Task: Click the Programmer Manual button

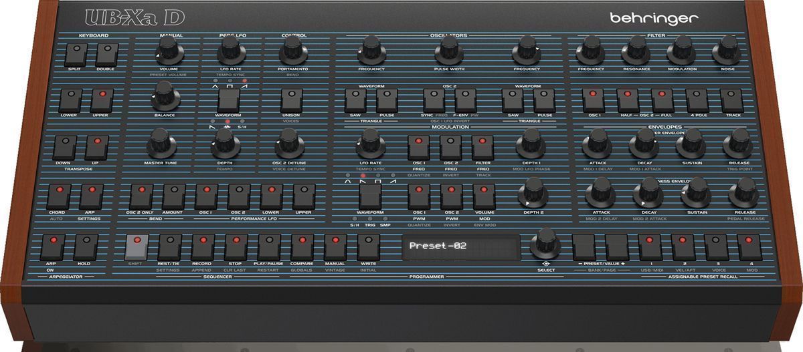Action: point(335,247)
